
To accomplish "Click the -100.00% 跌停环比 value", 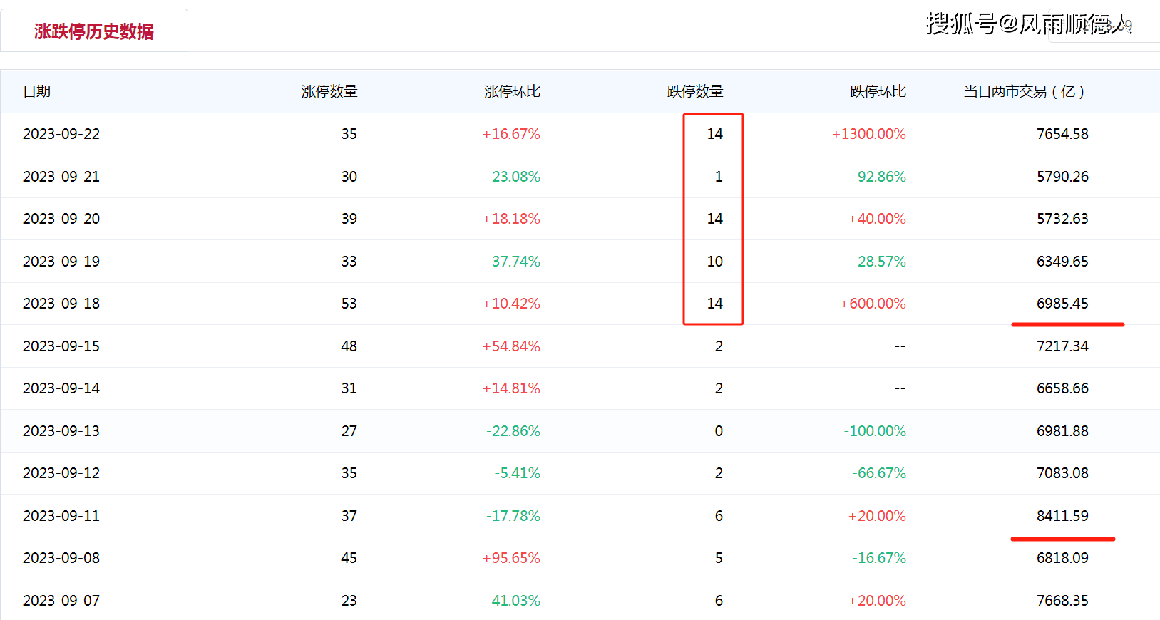I will pos(875,431).
